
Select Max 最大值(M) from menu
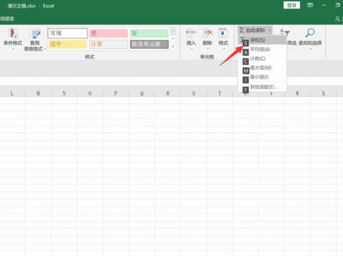(262, 68)
